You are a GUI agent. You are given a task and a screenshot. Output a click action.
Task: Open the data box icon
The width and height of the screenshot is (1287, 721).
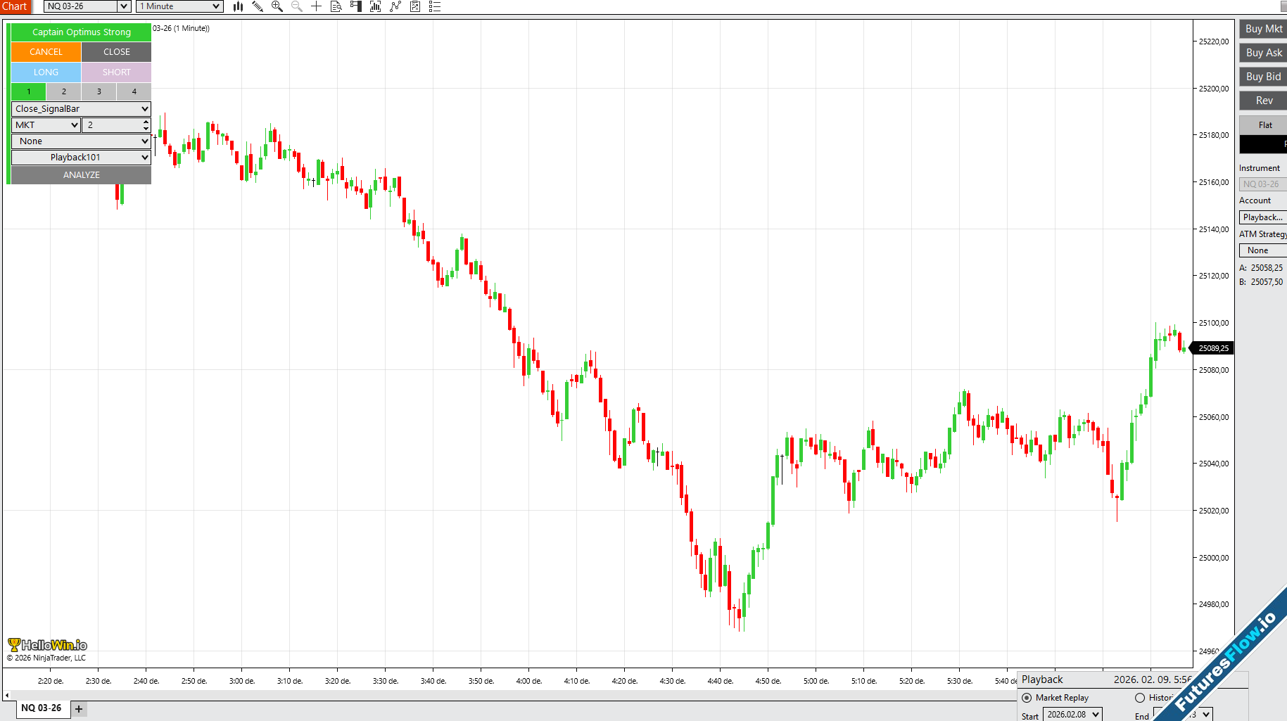pos(336,6)
